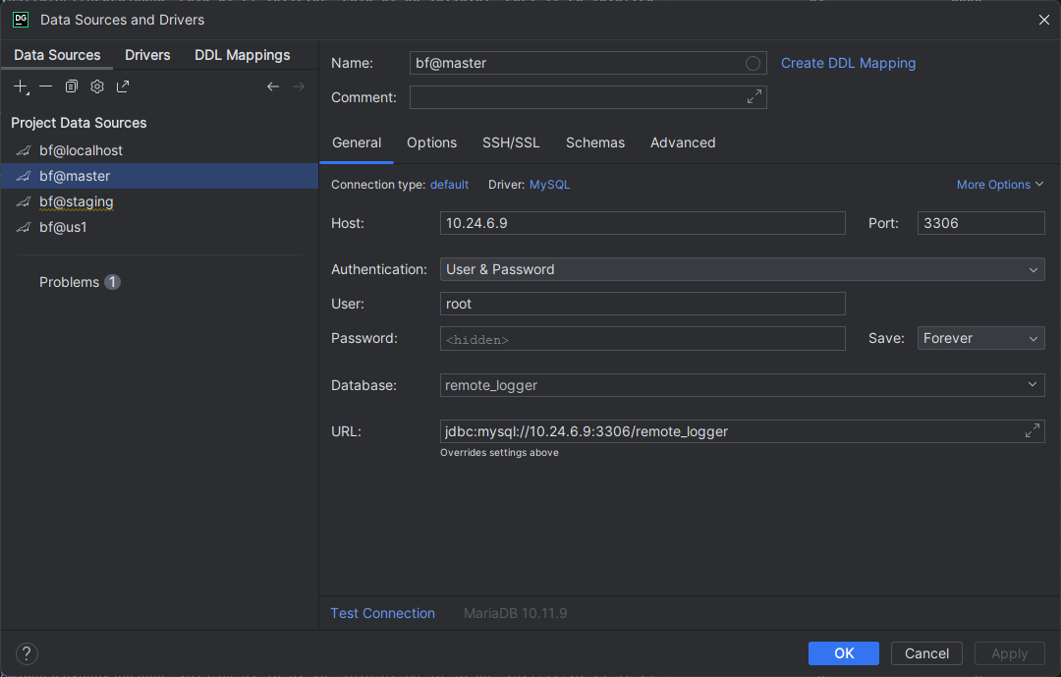Open the Advanced tab

pyautogui.click(x=683, y=142)
